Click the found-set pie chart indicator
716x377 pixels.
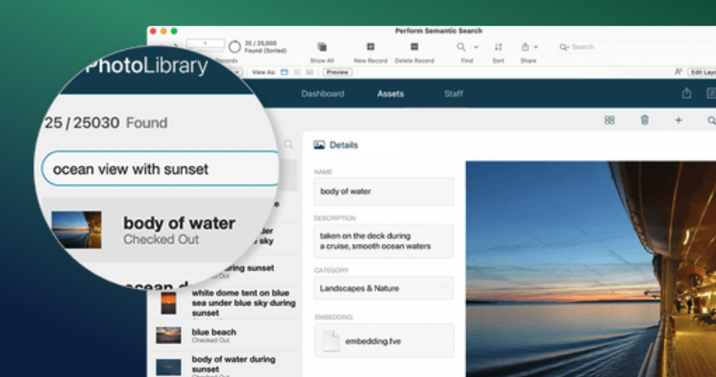tap(235, 47)
